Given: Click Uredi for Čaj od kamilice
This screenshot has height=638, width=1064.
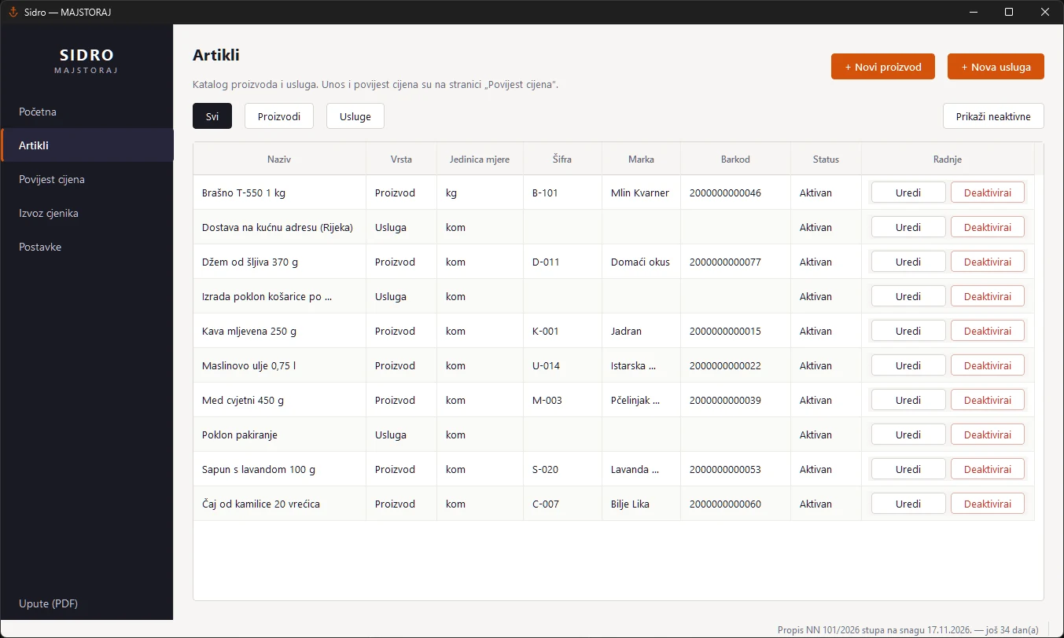Looking at the screenshot, I should tap(908, 504).
